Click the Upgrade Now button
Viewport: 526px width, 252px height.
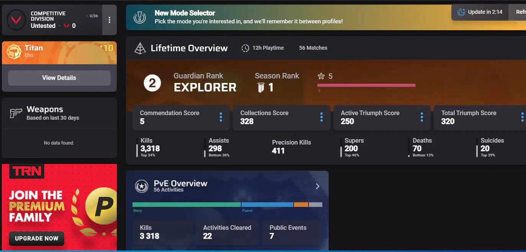[37, 238]
